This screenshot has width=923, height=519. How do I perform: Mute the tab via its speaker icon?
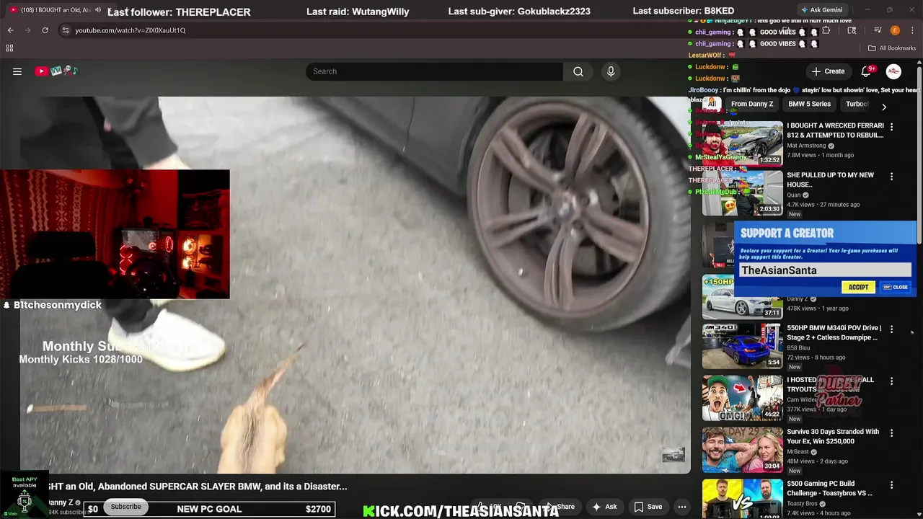coord(98,10)
